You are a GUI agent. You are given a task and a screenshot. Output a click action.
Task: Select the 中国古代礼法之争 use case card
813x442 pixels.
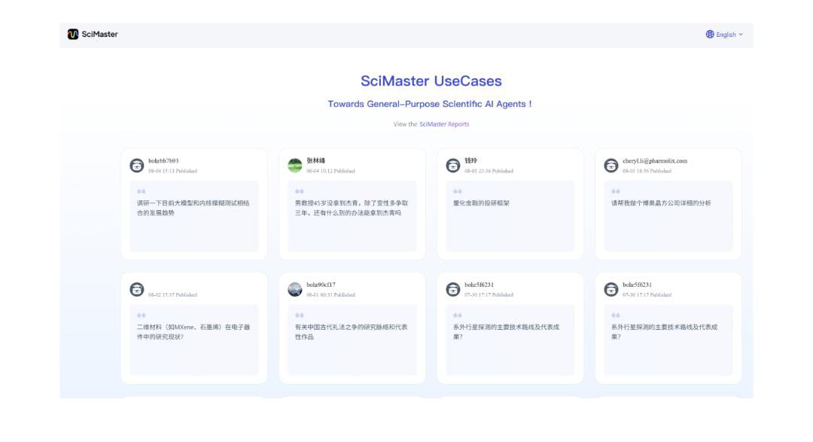pyautogui.click(x=352, y=339)
